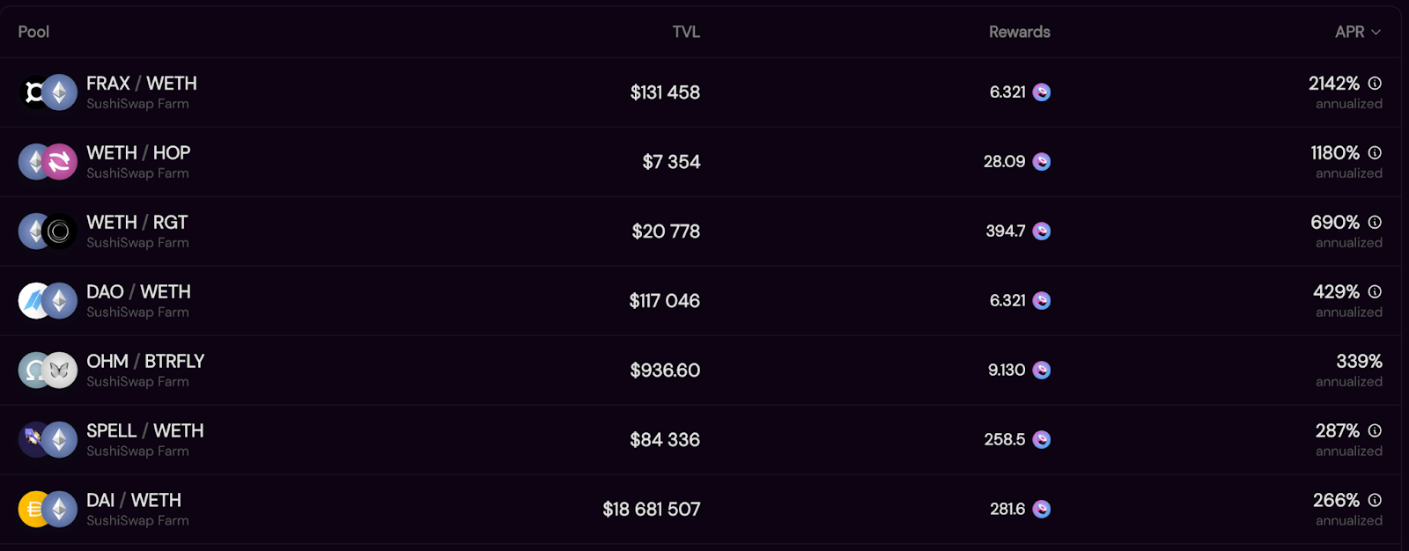Click the info icon beside 690% APR

[x=1375, y=223]
